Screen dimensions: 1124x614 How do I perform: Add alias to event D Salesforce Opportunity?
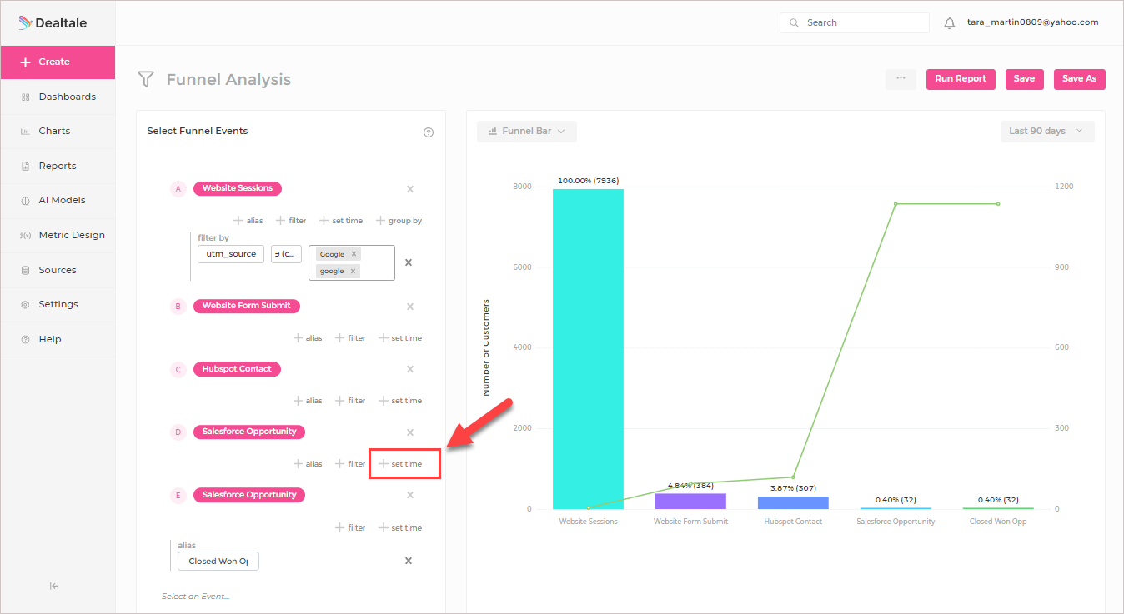coord(308,464)
